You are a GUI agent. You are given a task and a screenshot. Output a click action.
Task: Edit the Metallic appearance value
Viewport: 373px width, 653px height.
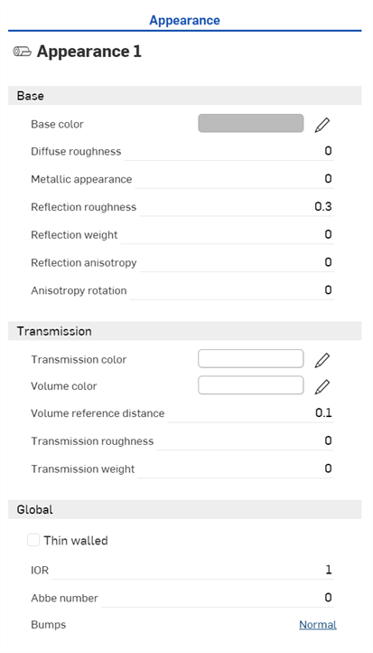pyautogui.click(x=235, y=179)
